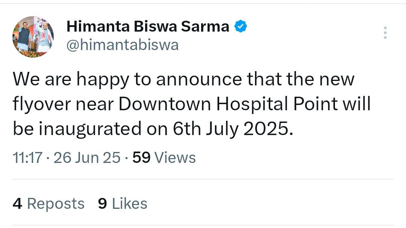Click the blue verified badge
This screenshot has width=406, height=228.
coord(241,27)
